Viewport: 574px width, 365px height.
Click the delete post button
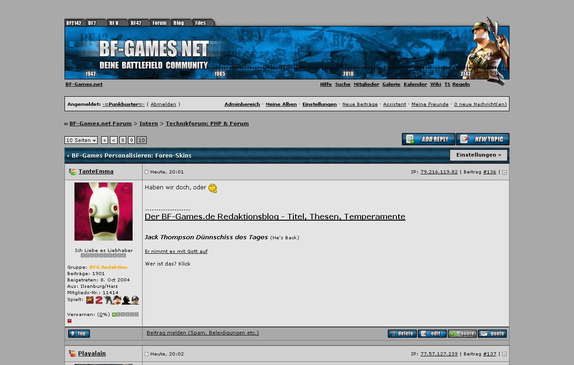click(x=402, y=334)
